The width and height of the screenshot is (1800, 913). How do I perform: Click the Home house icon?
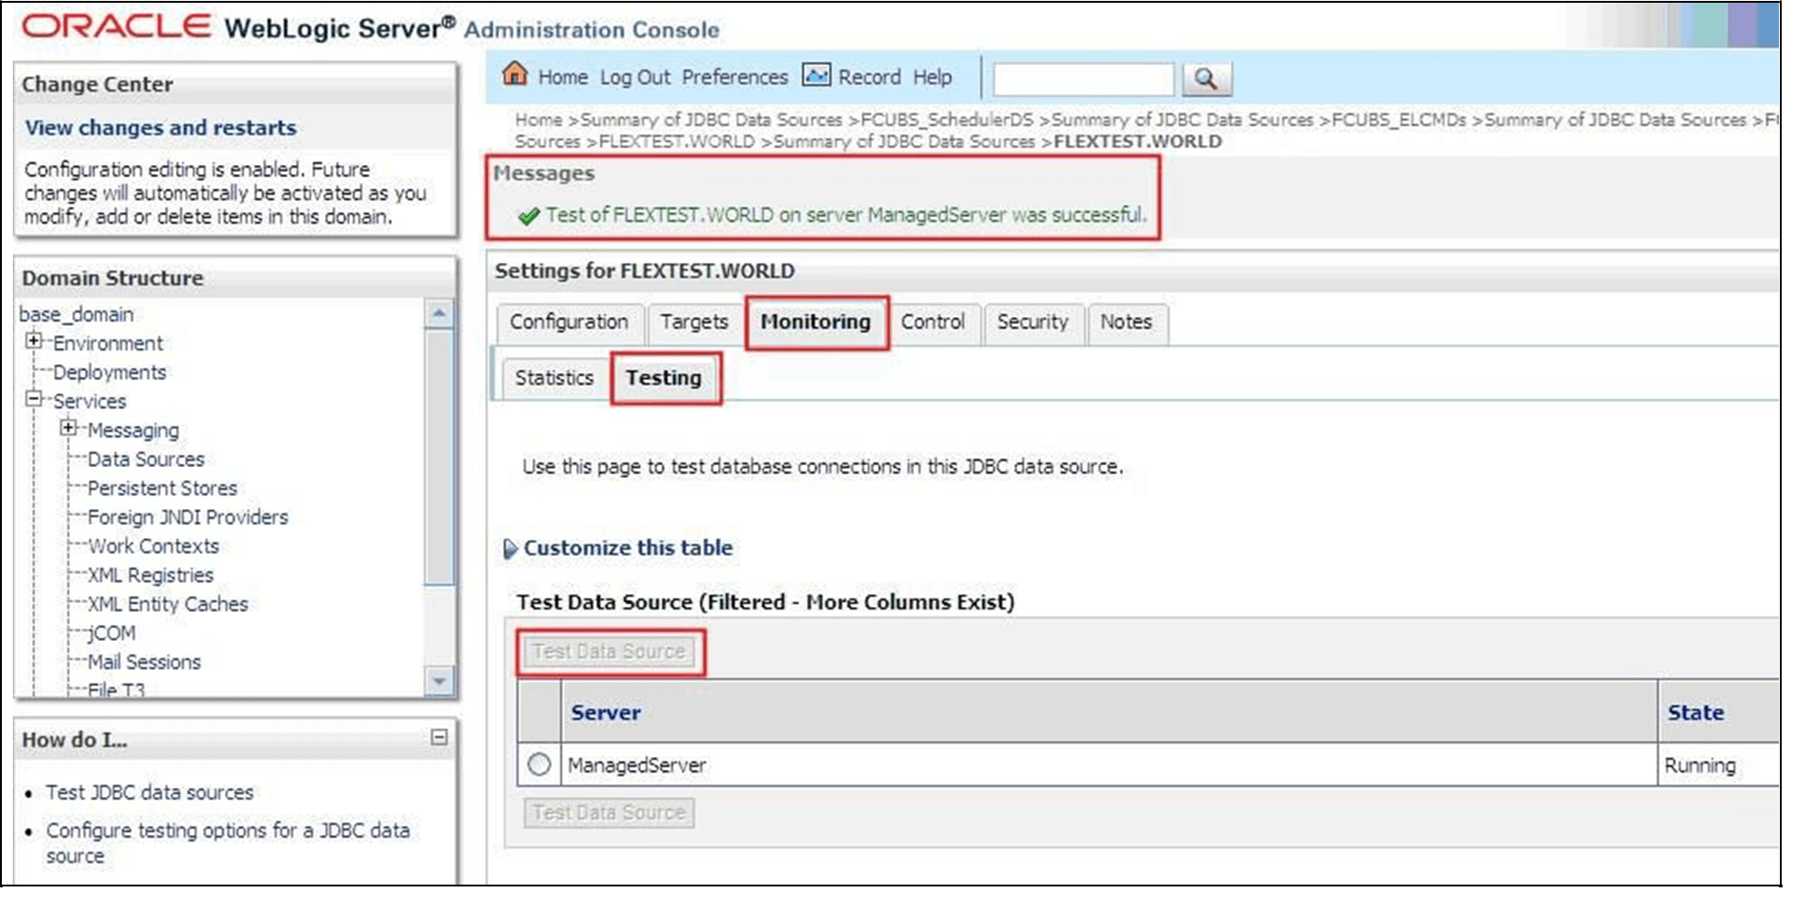point(515,74)
